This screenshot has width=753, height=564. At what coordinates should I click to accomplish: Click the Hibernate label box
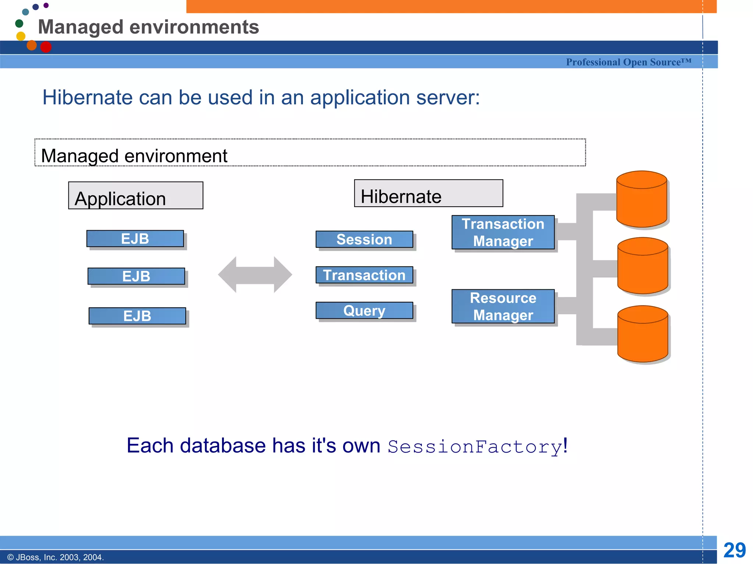(428, 194)
